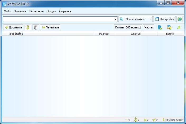The width and height of the screenshot is (186, 124).
Task: Click the status bar small circle icon
Action: coord(126,120)
